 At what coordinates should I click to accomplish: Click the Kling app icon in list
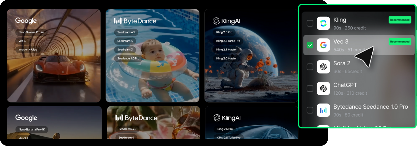pyautogui.click(x=323, y=23)
